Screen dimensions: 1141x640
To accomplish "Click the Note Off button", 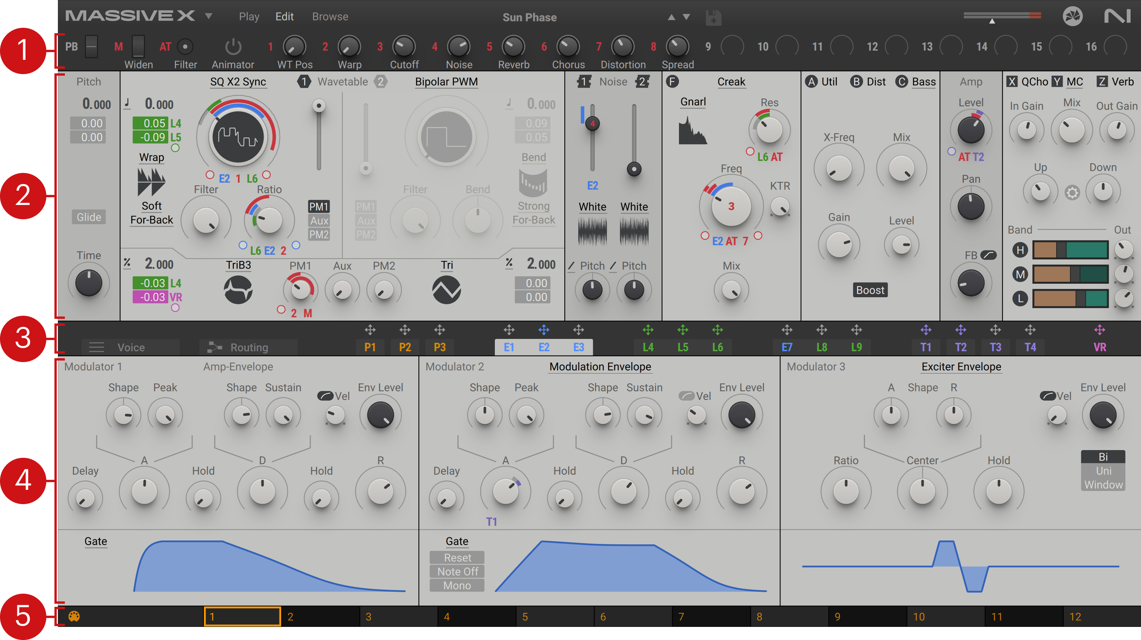I will (457, 571).
